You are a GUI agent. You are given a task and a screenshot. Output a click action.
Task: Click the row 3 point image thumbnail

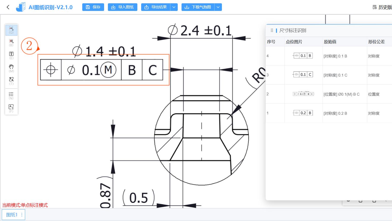point(303,75)
